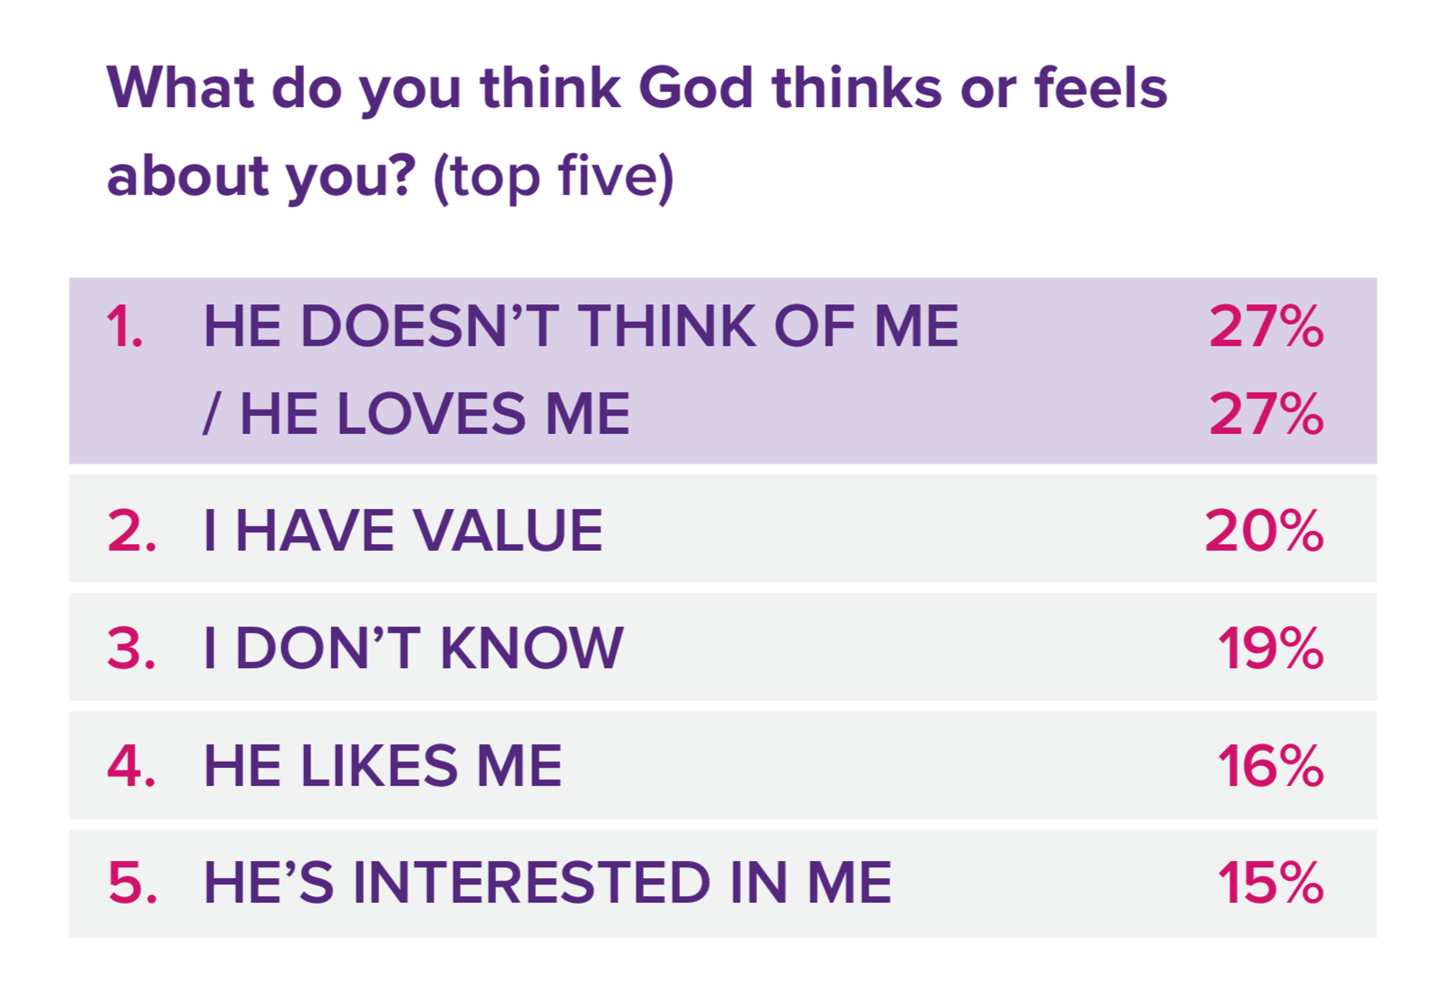Viewport: 1438px width, 1001px height.
Task: Select the 'I HAVE VALUE' answer text
Action: click(x=403, y=532)
